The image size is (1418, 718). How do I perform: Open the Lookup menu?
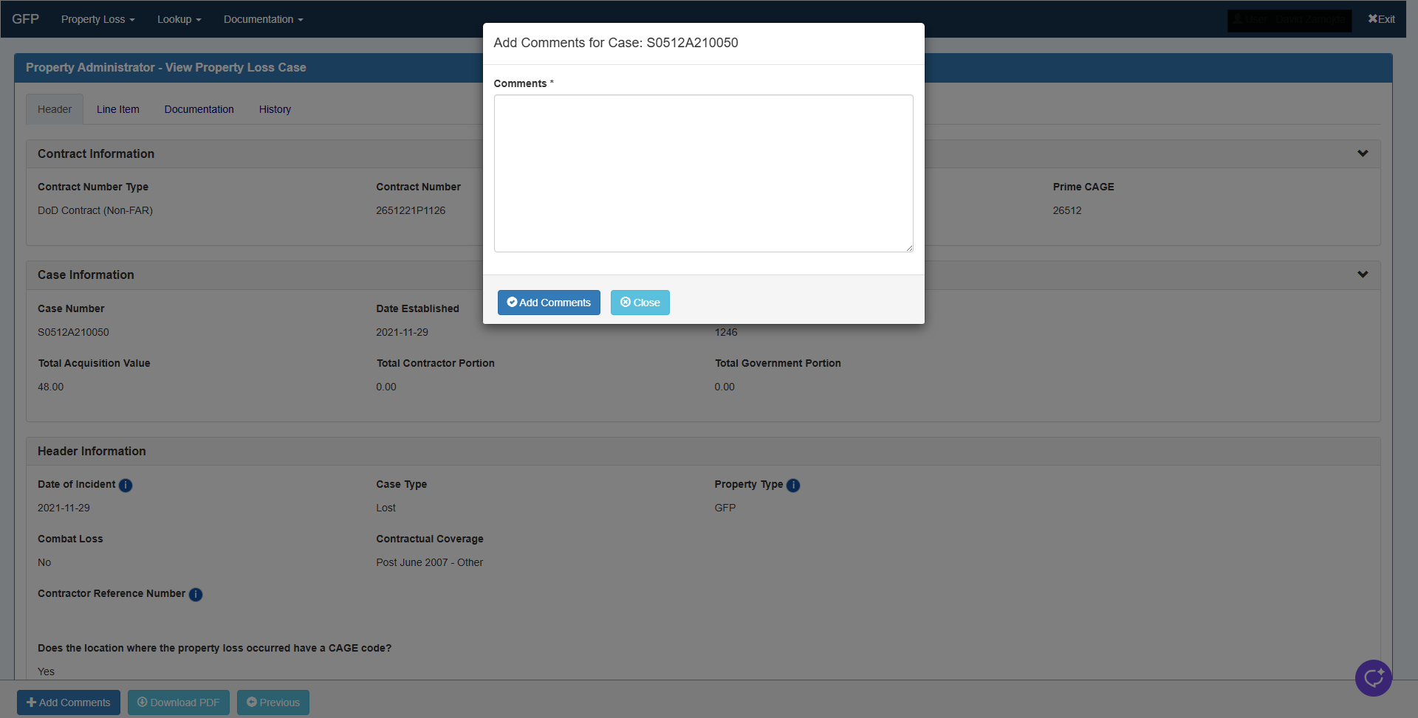click(x=178, y=19)
